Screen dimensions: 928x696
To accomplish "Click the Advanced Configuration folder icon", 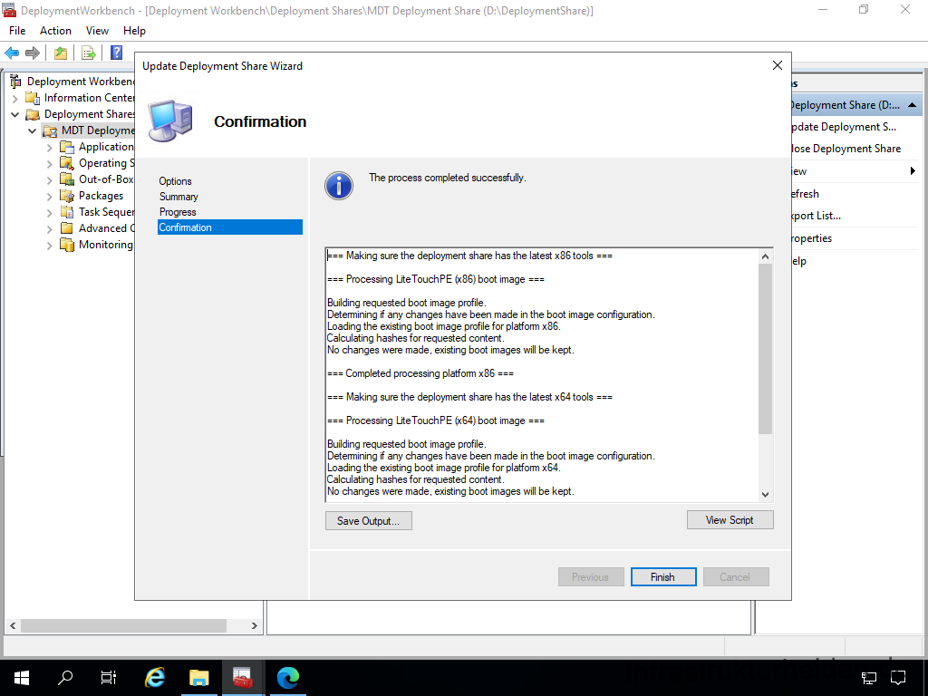I will coord(67,228).
